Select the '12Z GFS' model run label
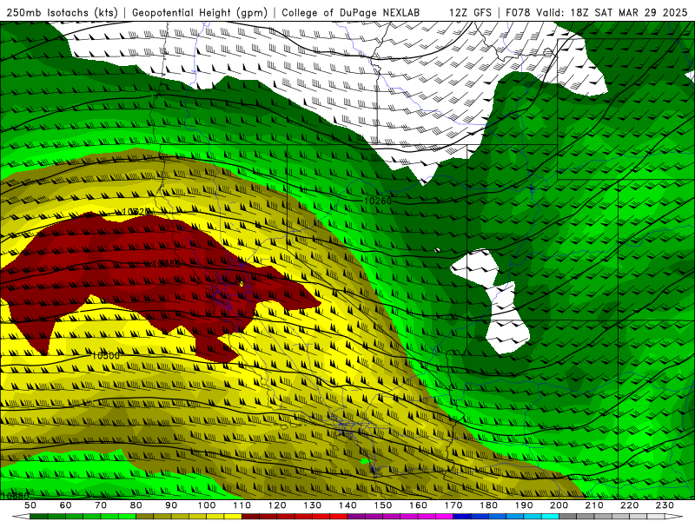 click(470, 12)
